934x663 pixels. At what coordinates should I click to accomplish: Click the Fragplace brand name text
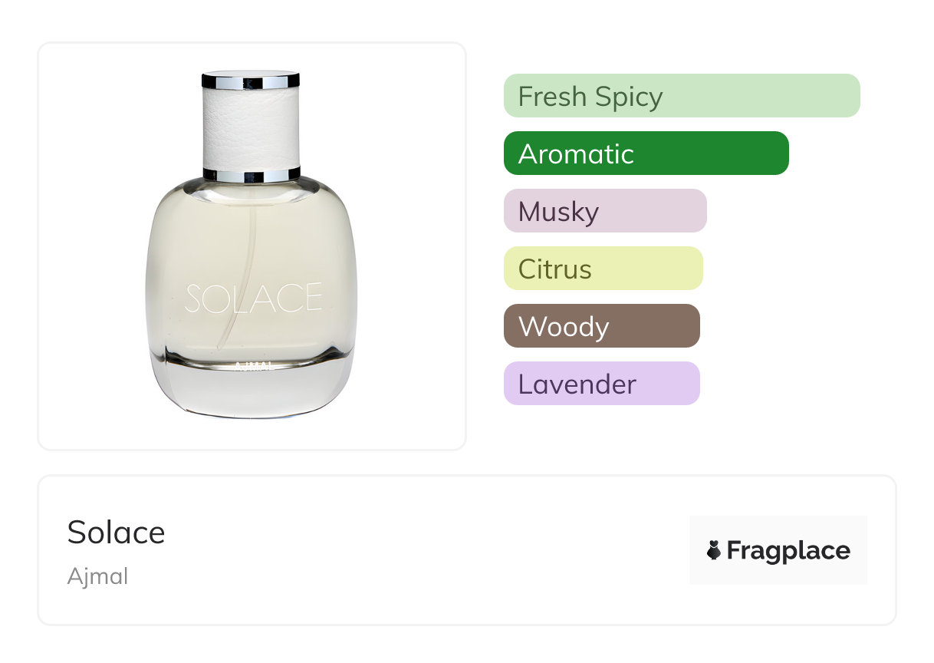[788, 551]
